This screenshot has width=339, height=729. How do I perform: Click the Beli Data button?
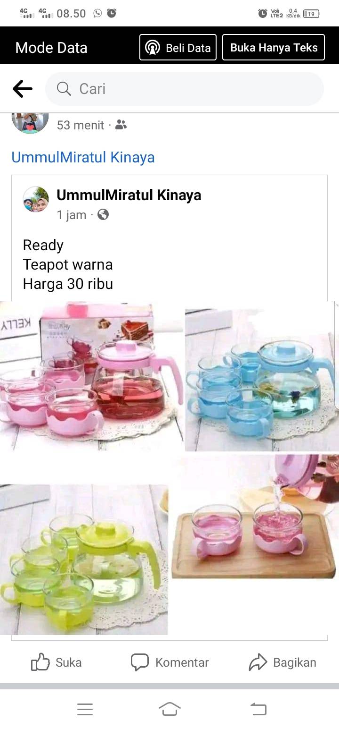click(178, 47)
